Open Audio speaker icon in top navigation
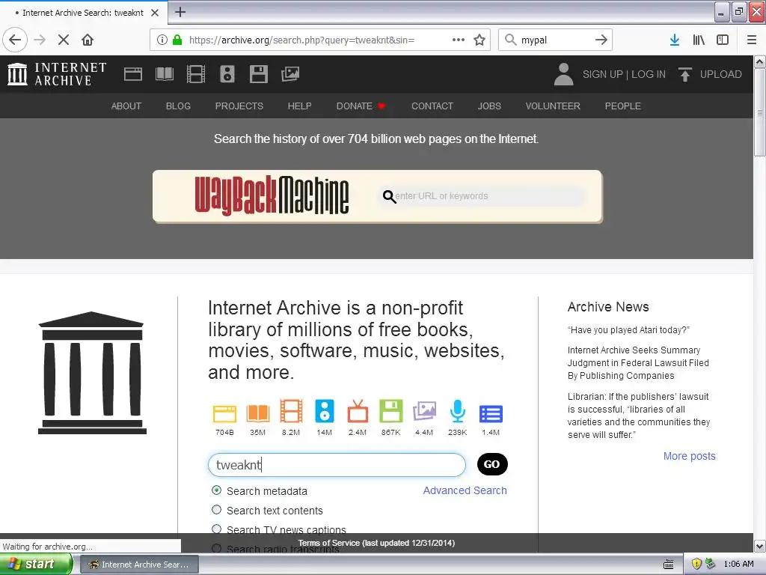Screen dimensions: 766x575 pyautogui.click(x=227, y=74)
